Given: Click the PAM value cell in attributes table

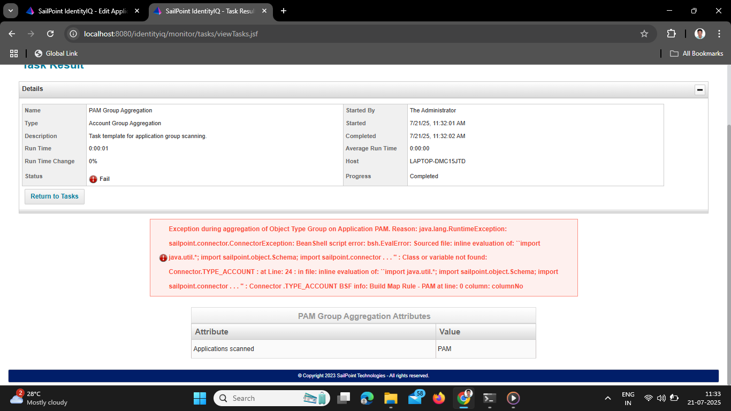Looking at the screenshot, I should tap(486, 349).
